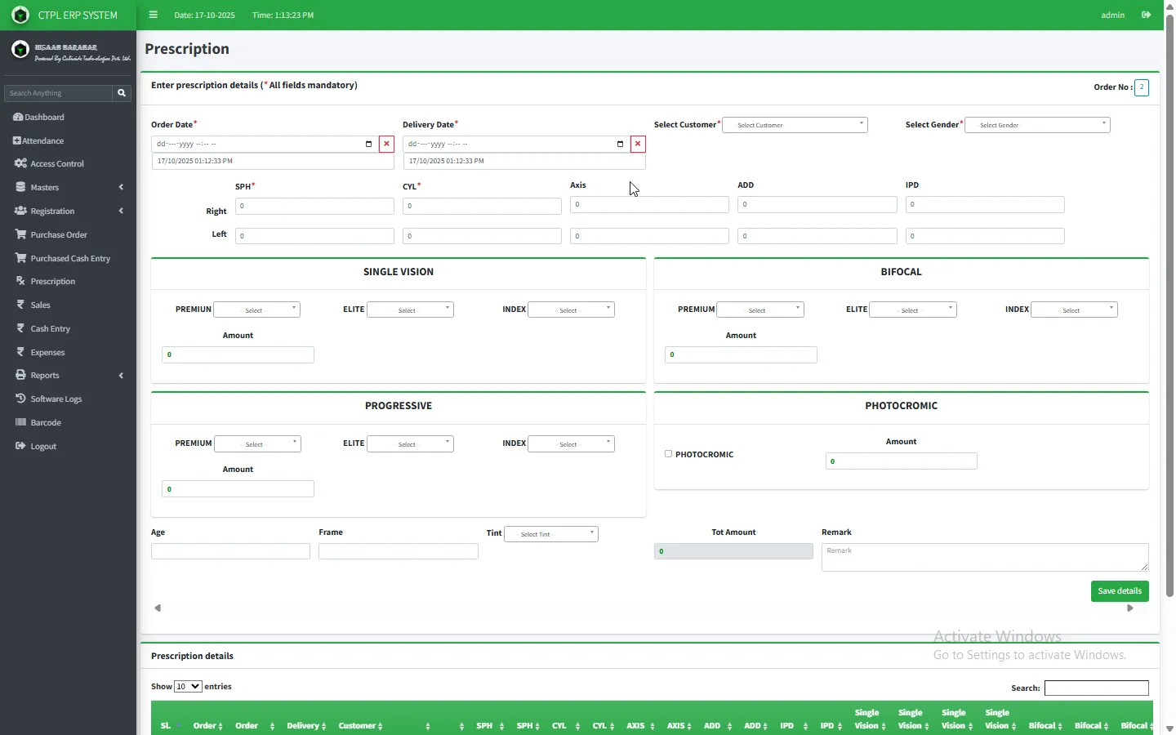Expand the Select Tint dropdown
The image size is (1176, 735).
[551, 534]
